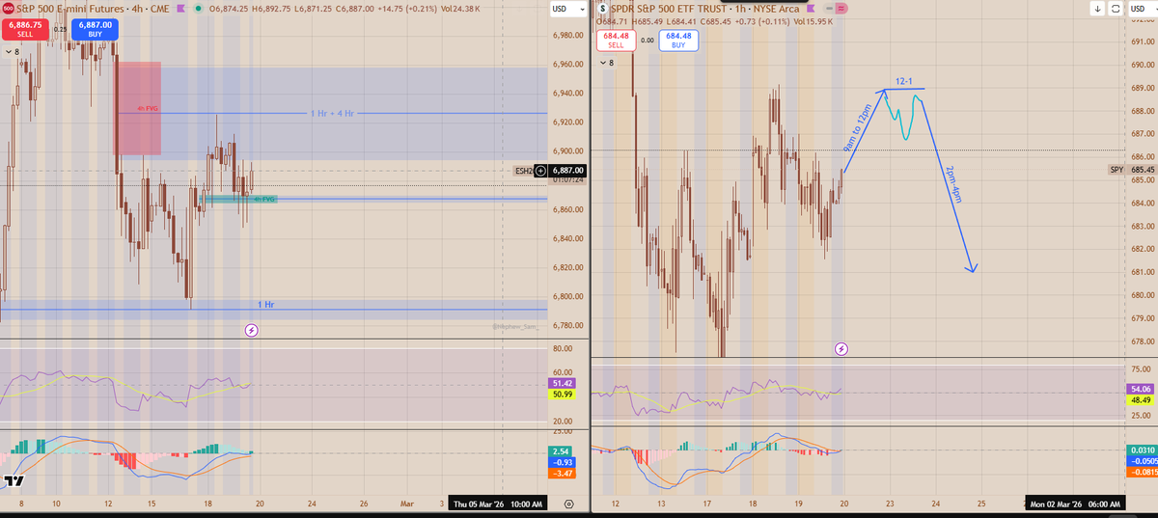
Task: Open the USD currency dropdown on the futures chart
Action: [x=566, y=9]
